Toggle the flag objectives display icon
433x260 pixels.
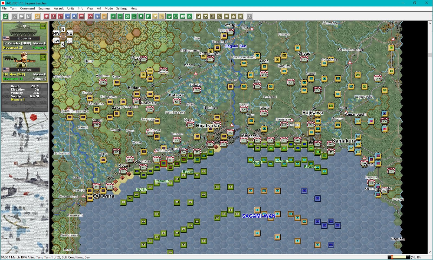148,16
